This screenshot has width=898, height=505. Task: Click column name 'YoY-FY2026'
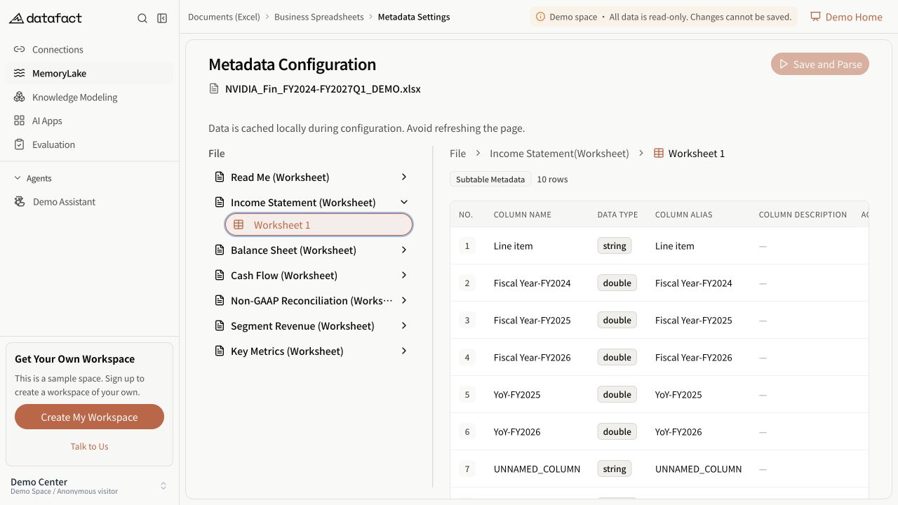(517, 432)
